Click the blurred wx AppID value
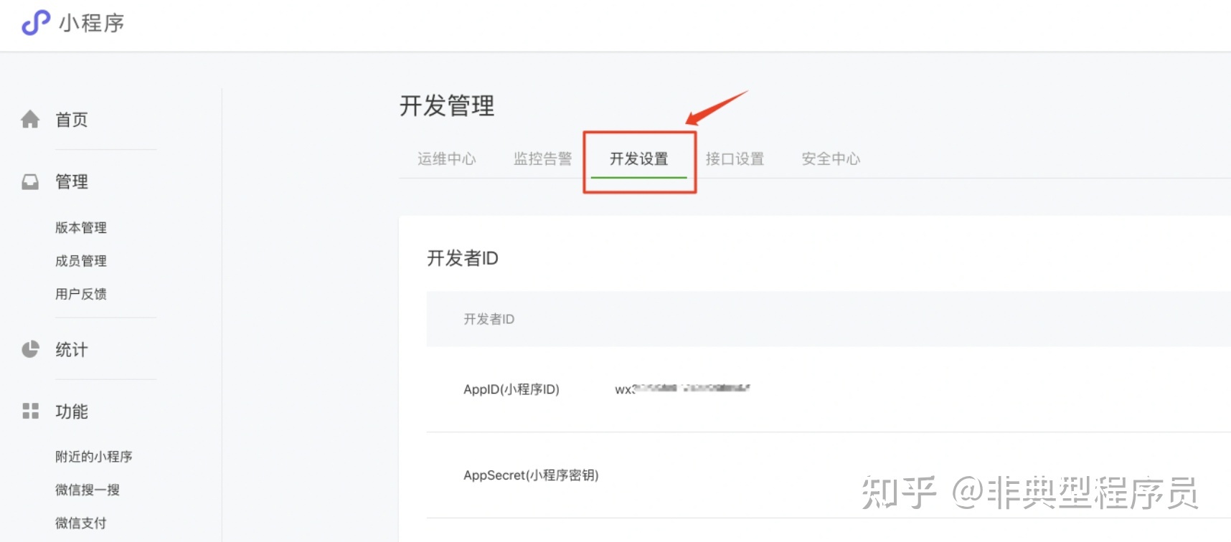 [682, 389]
